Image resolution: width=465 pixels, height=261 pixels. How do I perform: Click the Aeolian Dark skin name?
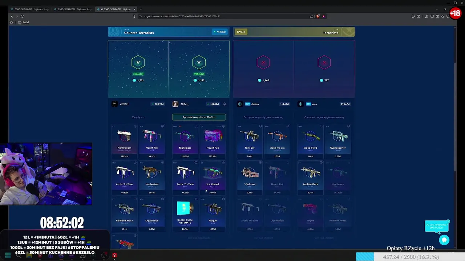[310, 184]
